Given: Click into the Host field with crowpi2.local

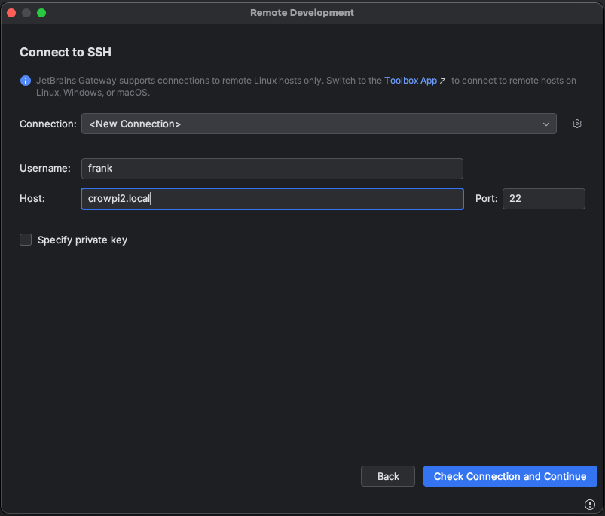Looking at the screenshot, I should coord(271,199).
